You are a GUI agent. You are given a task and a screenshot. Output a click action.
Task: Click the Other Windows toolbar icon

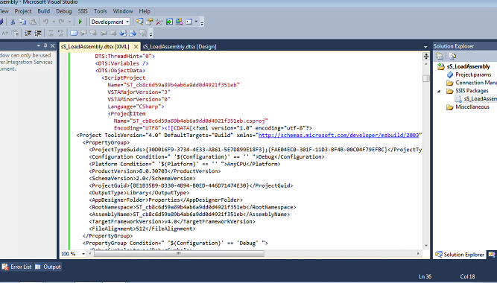189,22
